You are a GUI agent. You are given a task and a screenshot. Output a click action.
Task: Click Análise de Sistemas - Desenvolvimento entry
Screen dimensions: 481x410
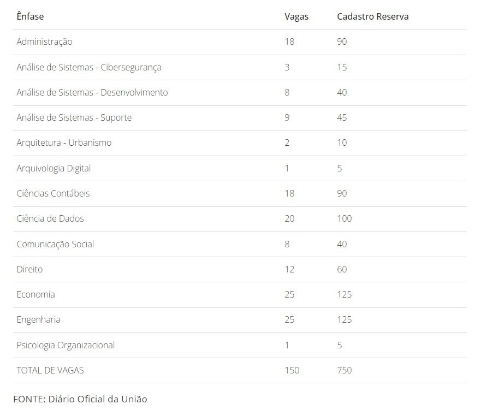92,92
